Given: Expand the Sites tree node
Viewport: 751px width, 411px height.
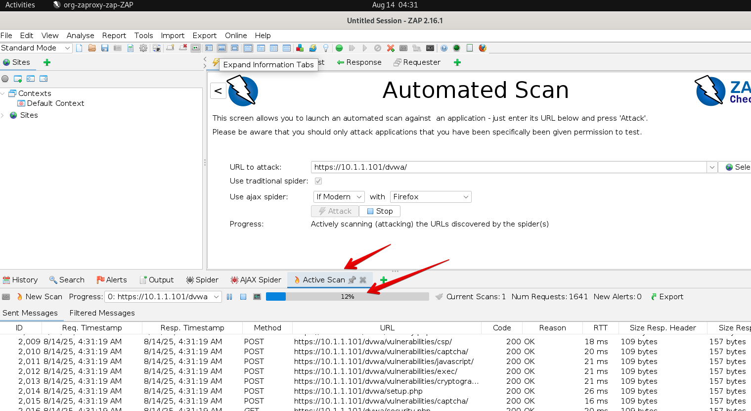Looking at the screenshot, I should click(3, 115).
